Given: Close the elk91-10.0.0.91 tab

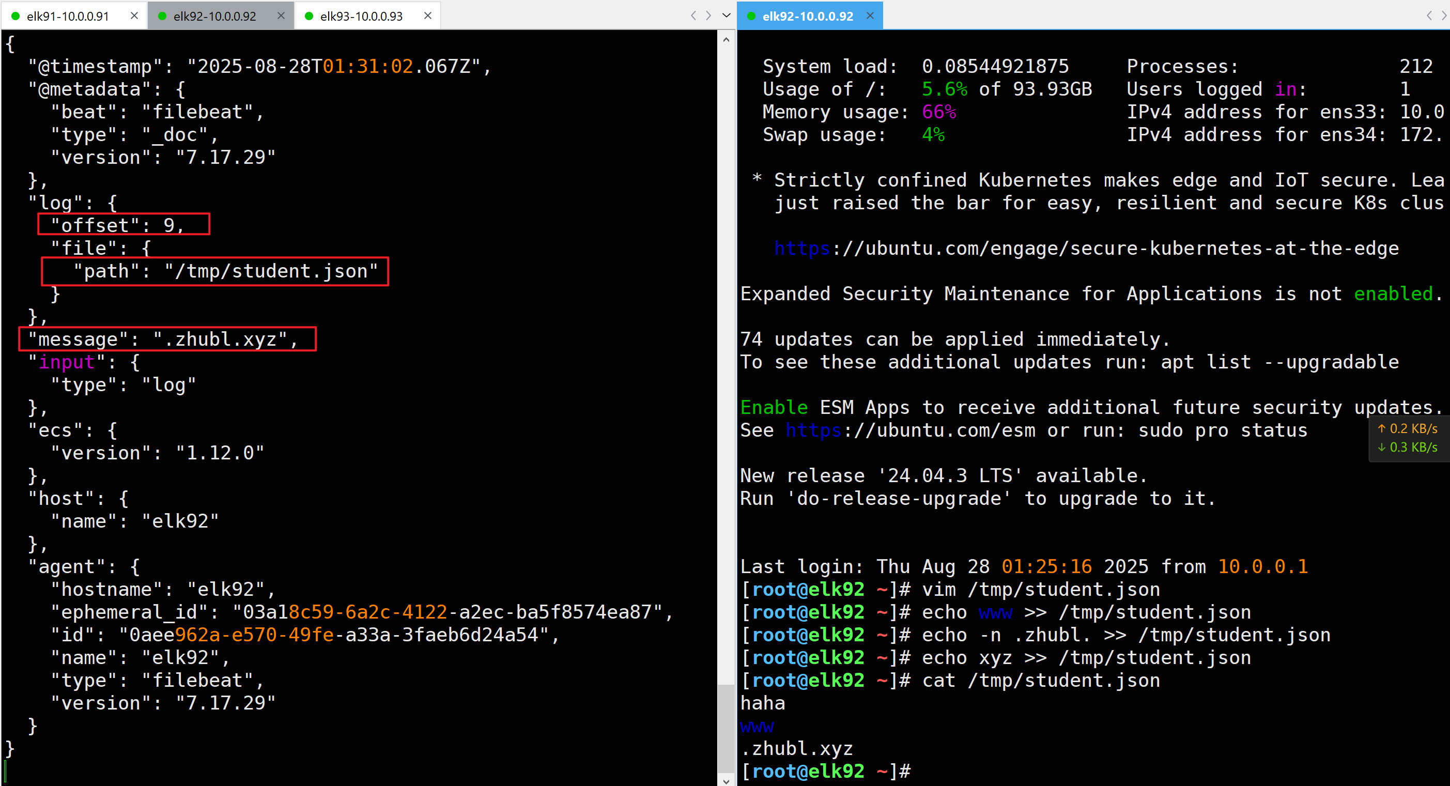Looking at the screenshot, I should coord(134,16).
